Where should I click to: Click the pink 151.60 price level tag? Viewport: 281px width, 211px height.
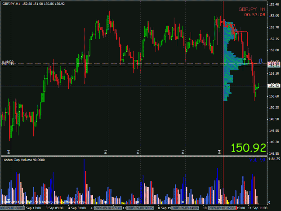point(274,63)
